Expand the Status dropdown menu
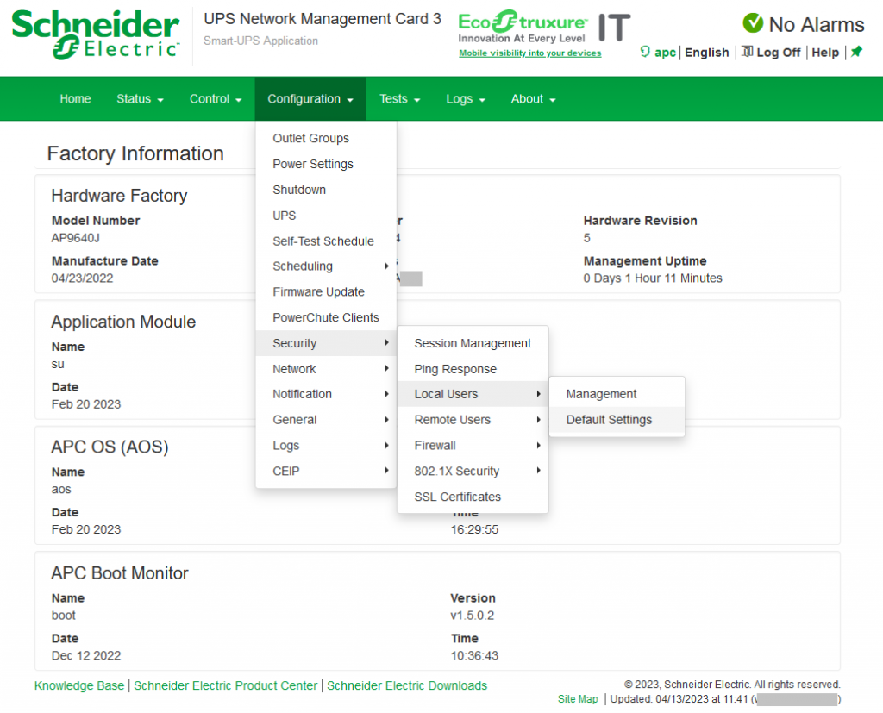The height and width of the screenshot is (713, 883). click(141, 99)
